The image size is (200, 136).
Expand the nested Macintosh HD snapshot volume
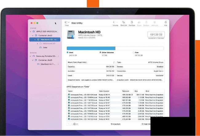pyautogui.click(x=37, y=43)
